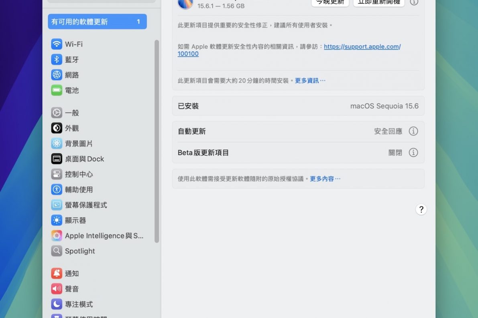Image resolution: width=478 pixels, height=318 pixels.
Task: Open the support.apple.com security link
Action: pos(362,47)
